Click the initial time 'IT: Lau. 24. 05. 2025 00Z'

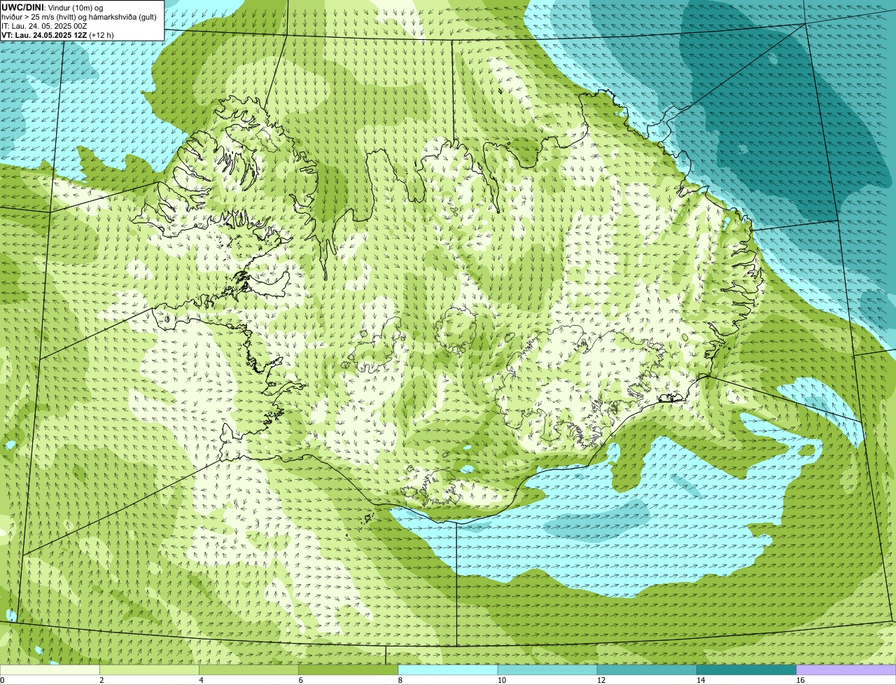[x=44, y=26]
